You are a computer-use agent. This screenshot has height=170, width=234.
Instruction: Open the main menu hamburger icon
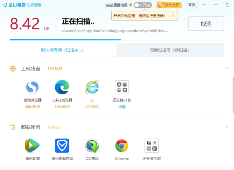pos(204,5)
